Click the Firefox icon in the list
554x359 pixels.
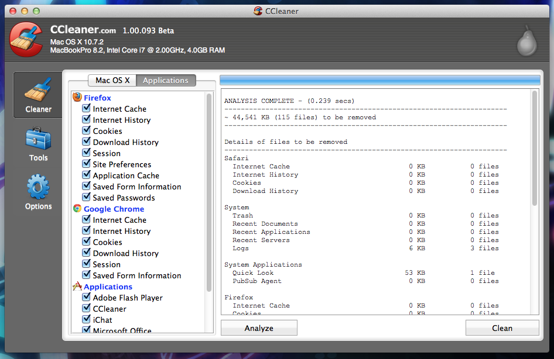coord(77,97)
